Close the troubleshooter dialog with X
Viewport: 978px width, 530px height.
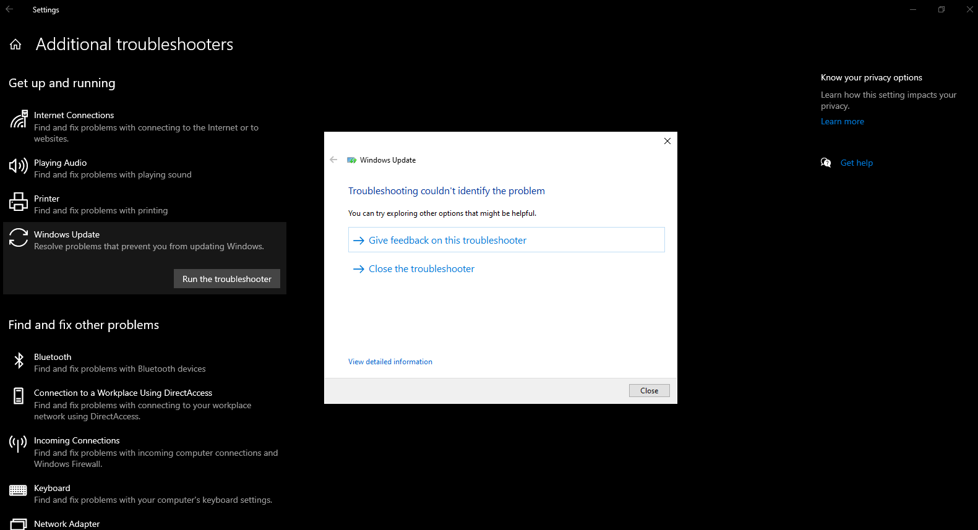click(x=667, y=141)
